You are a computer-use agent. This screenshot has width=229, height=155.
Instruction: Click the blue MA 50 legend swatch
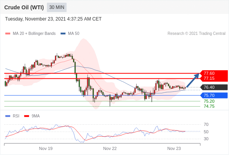coord(63,34)
